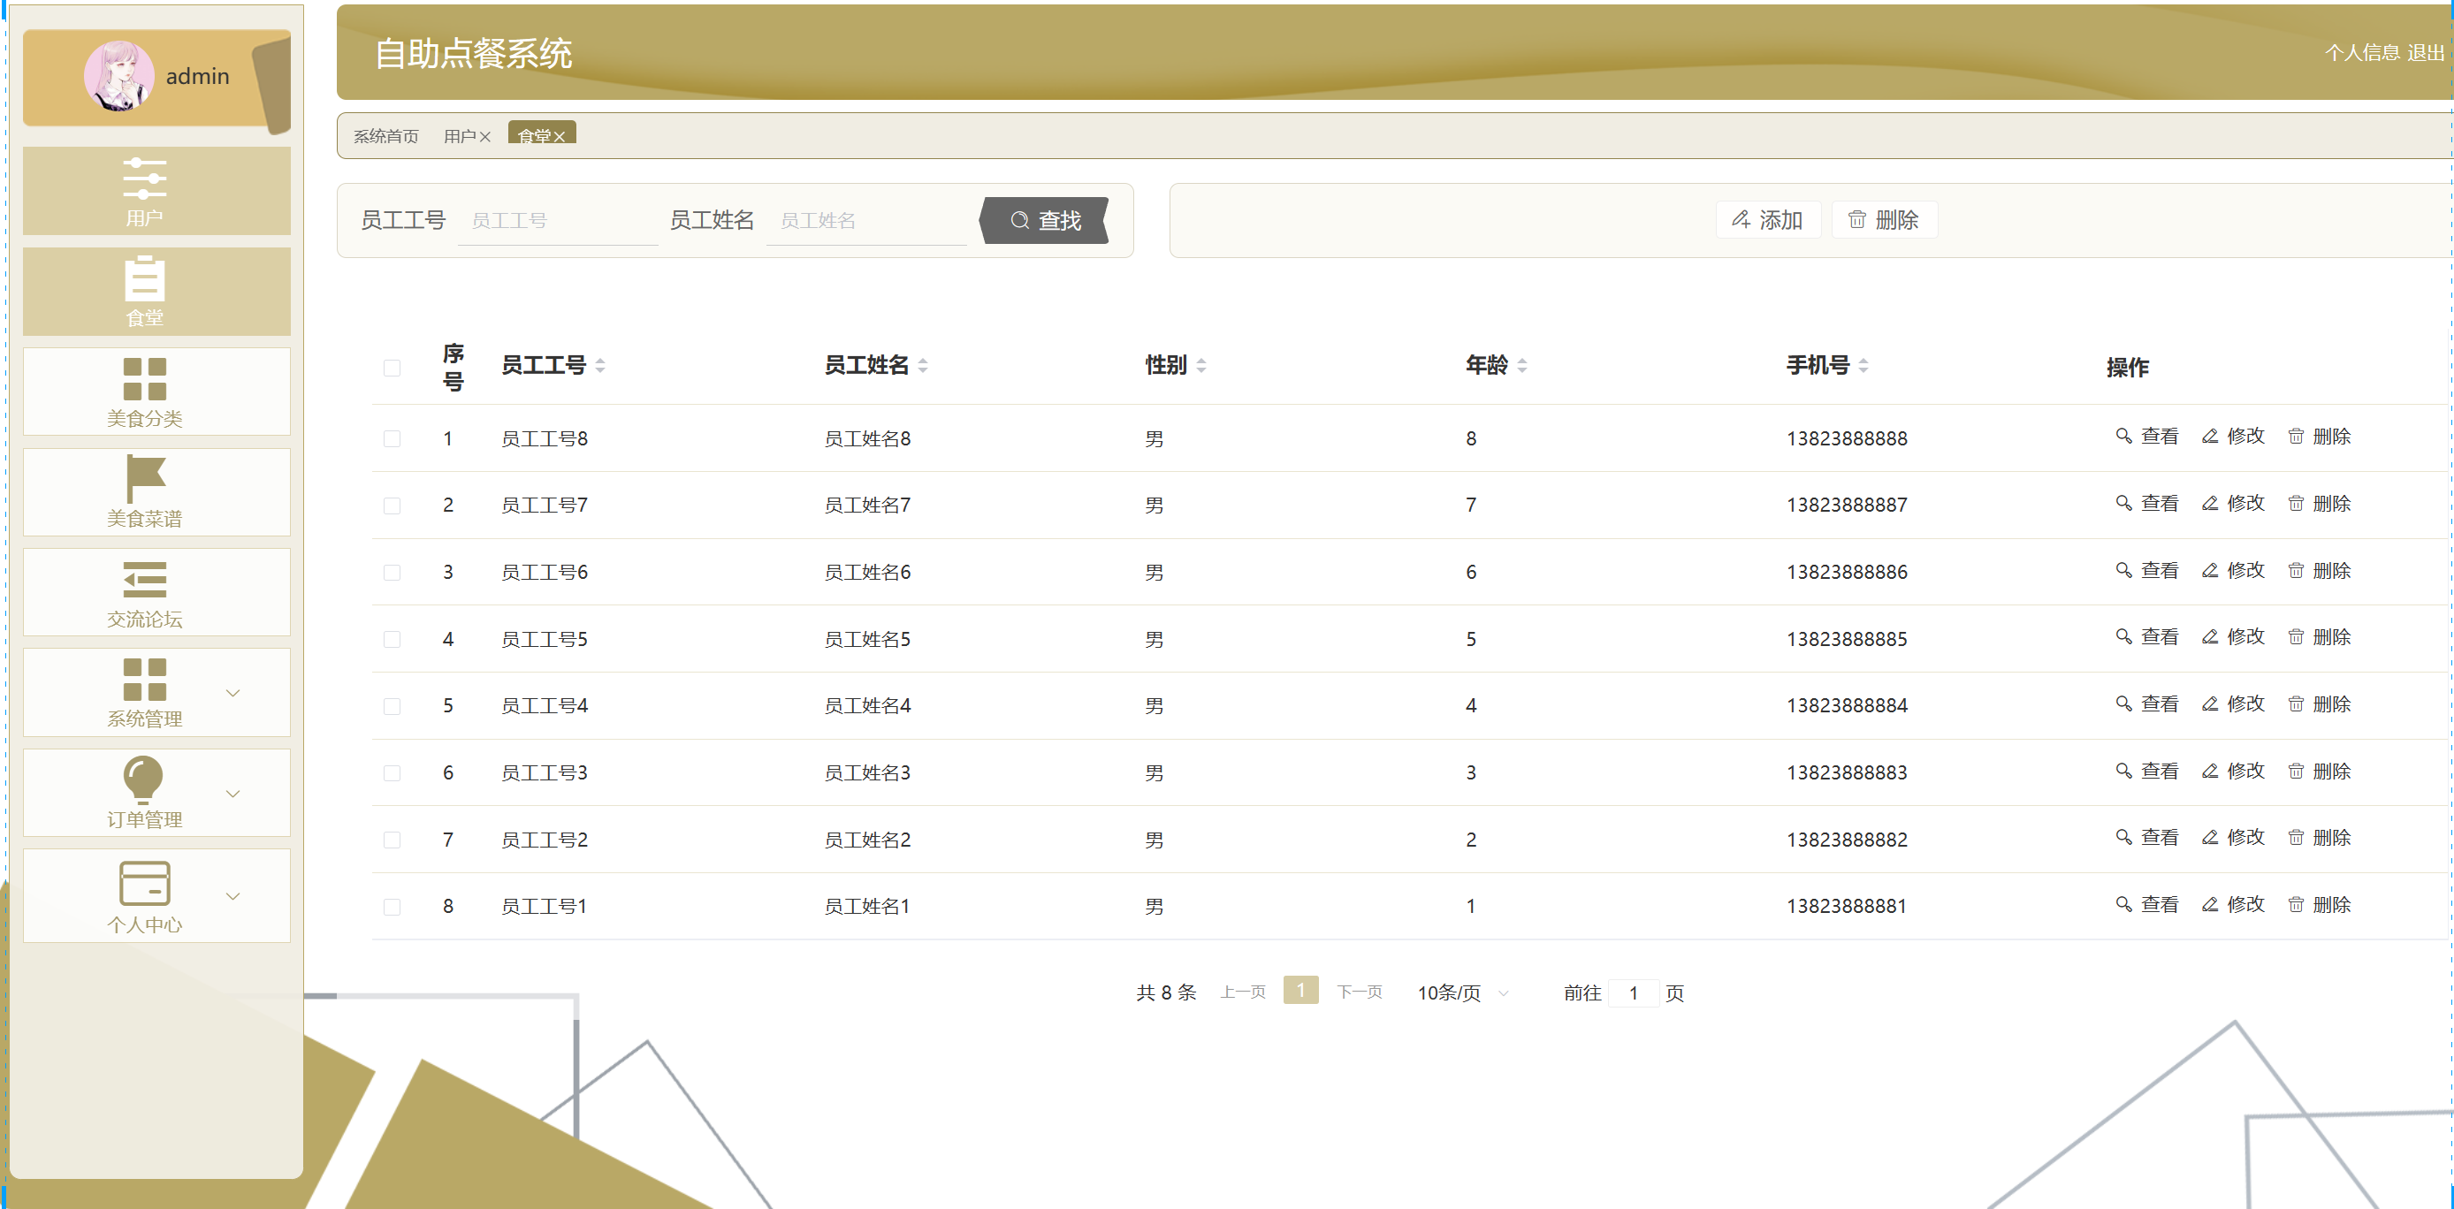
Task: Focus the 员工姓名 search input field
Action: tap(866, 221)
